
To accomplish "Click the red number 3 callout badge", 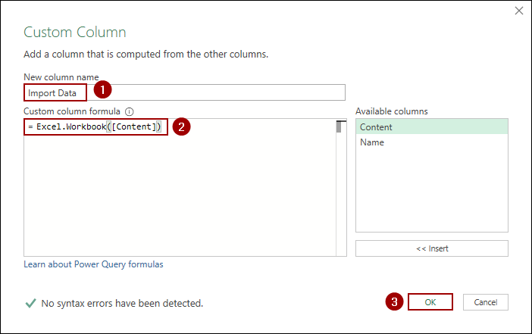I will point(393,301).
